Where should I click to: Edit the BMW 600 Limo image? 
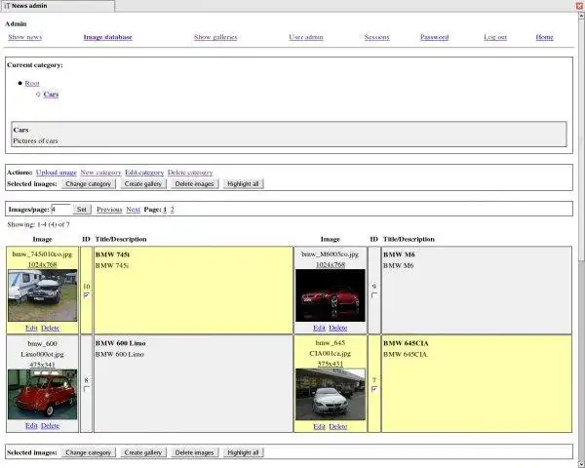31,426
